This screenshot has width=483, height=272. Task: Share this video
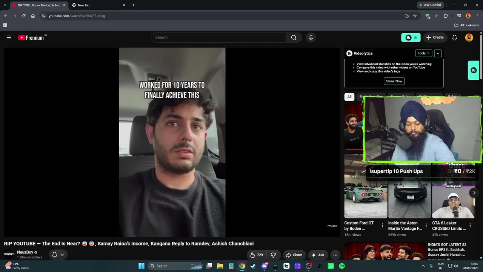click(294, 255)
